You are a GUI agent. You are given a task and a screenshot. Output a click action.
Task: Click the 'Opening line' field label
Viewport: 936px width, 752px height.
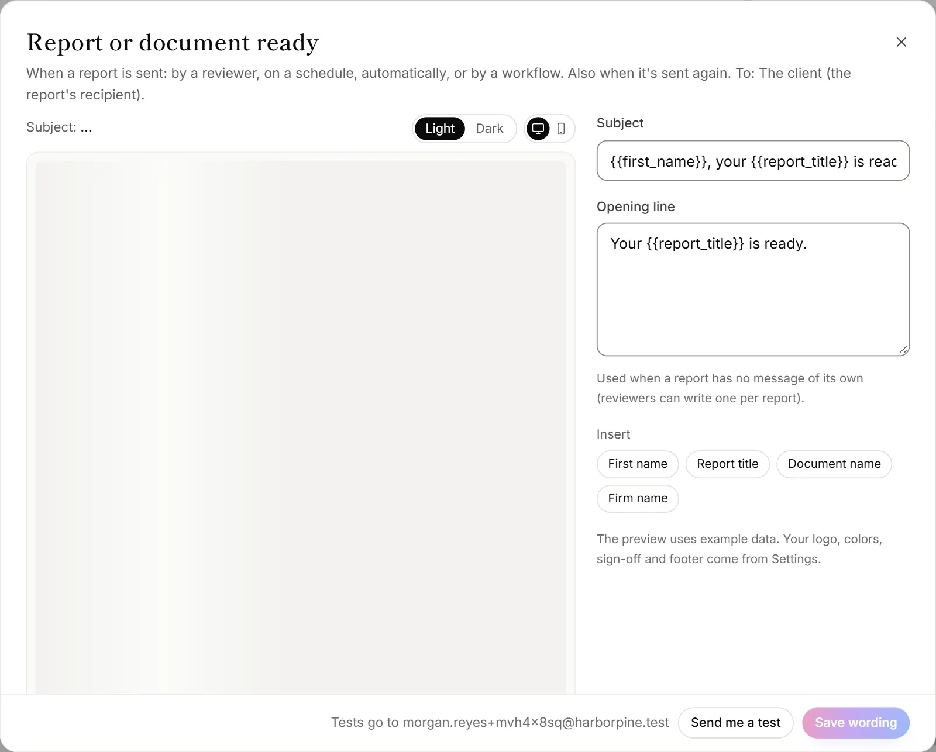click(635, 207)
